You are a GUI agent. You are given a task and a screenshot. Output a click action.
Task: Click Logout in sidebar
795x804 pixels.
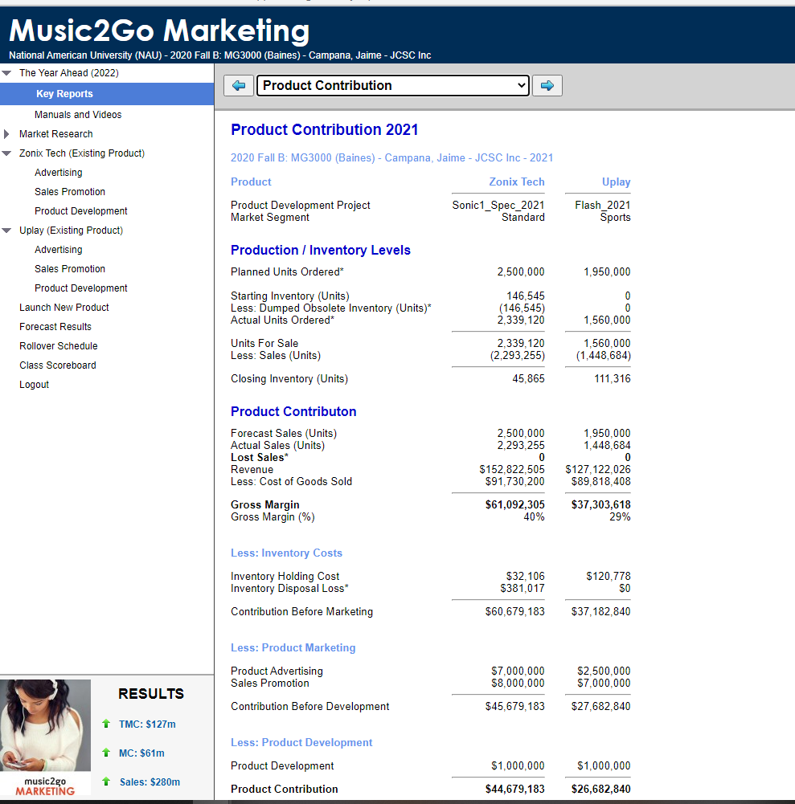[34, 385]
